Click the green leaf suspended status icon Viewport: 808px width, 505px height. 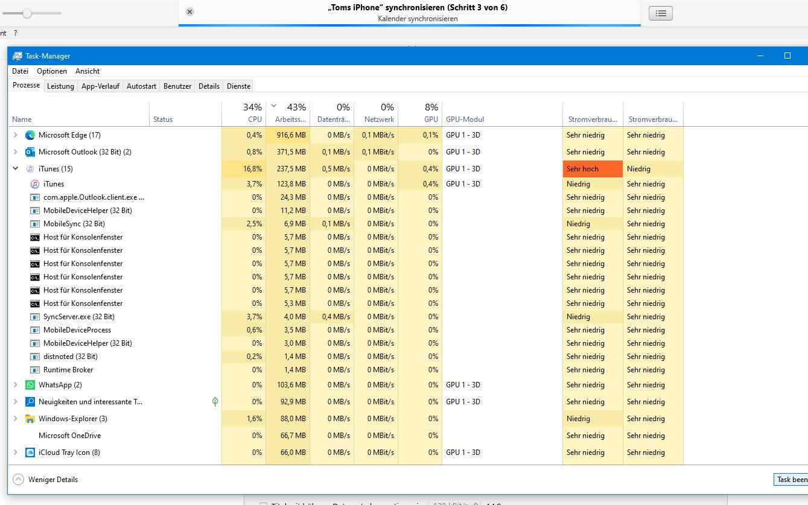(x=215, y=402)
